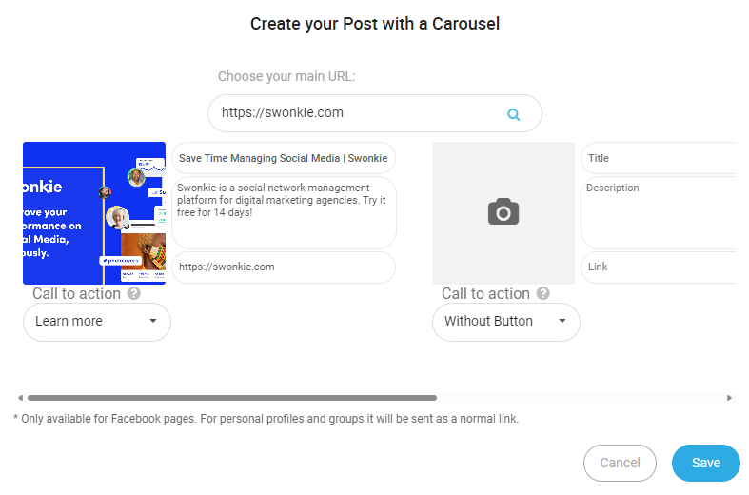Viewport: 749px width, 495px height.
Task: Click the empty Title field of second card
Action: [660, 158]
